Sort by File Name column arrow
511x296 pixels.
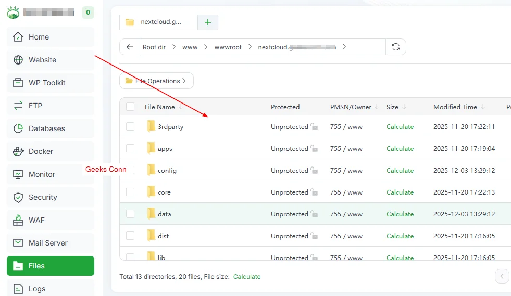coord(181,107)
